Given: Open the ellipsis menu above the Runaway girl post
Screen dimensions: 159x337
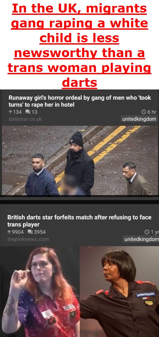Looking at the screenshot, I should tap(10, 91).
